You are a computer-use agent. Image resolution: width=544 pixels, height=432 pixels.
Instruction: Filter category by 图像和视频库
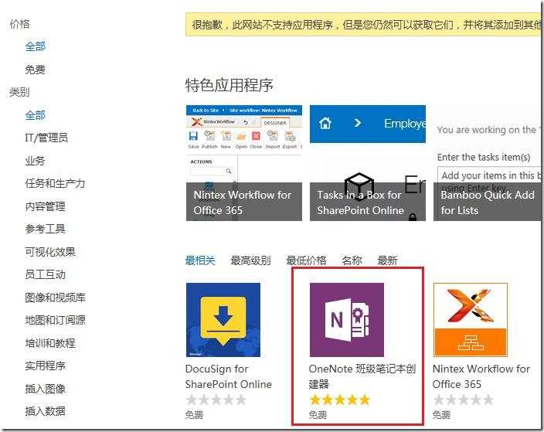55,298
